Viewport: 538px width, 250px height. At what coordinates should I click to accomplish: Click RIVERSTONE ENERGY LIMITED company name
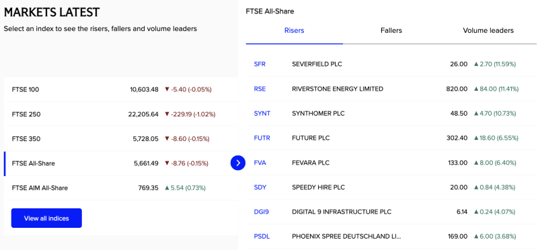(338, 89)
